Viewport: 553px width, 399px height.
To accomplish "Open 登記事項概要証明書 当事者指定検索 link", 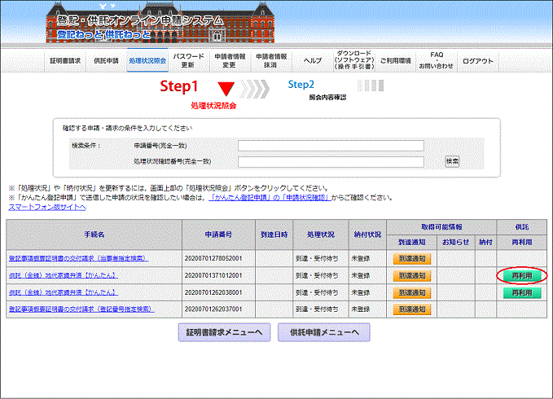I will pos(78,258).
